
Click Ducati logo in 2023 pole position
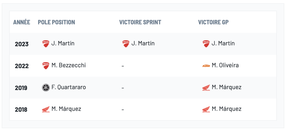tap(46, 44)
